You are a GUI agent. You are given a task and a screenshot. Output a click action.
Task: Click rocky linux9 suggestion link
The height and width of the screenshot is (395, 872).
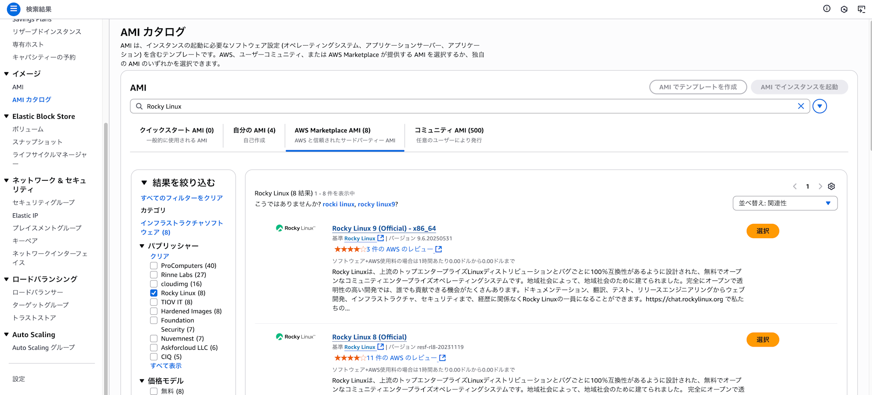click(376, 204)
